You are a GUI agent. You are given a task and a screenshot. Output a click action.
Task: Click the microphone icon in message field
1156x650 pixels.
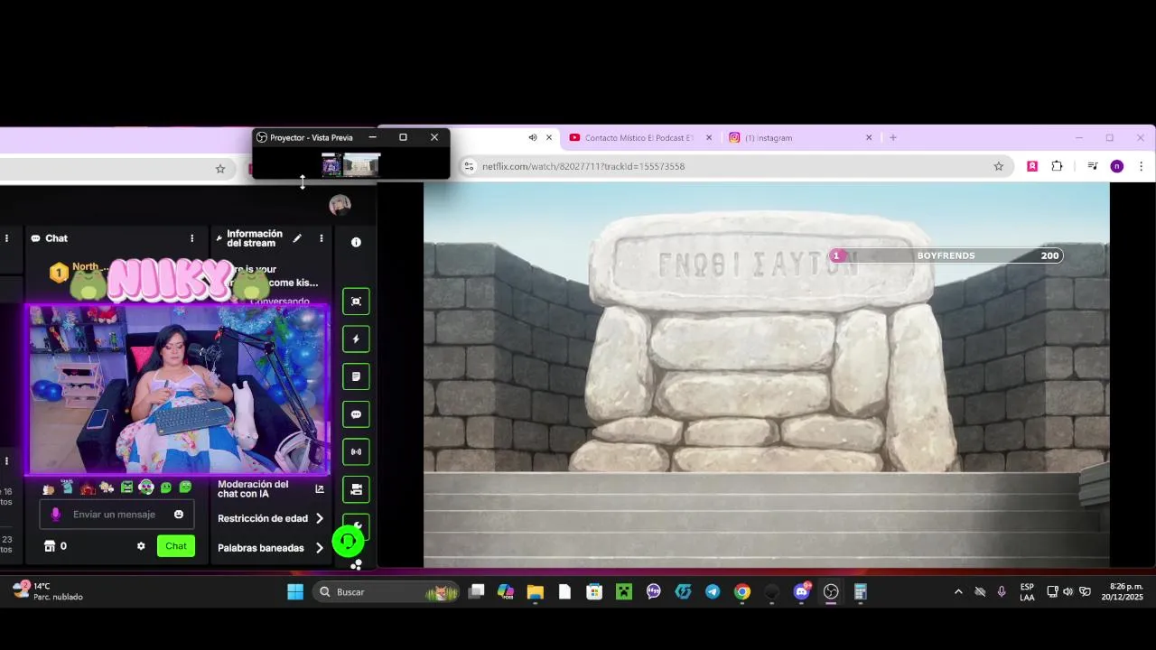[x=55, y=515]
